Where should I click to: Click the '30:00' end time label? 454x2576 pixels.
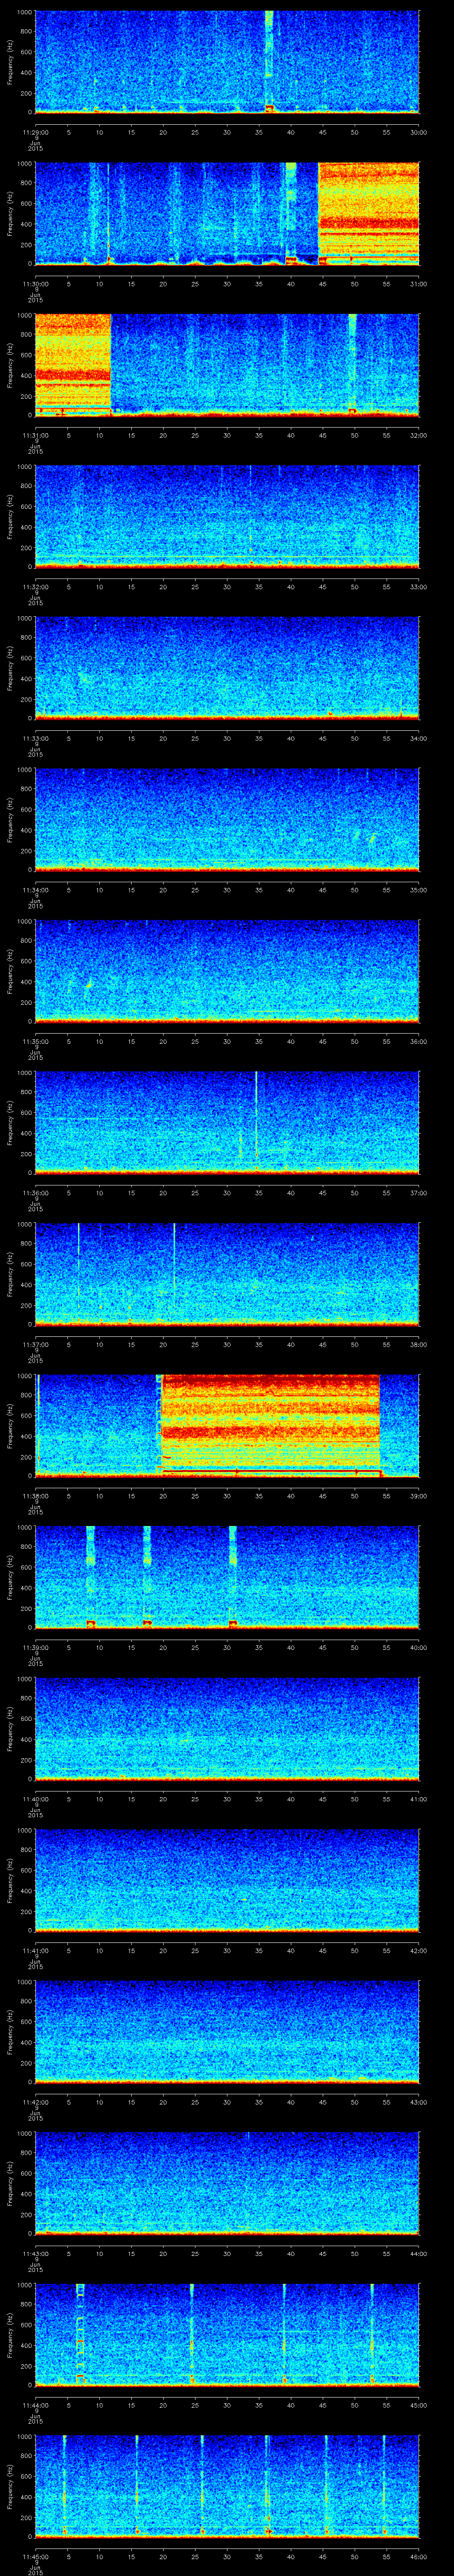[418, 132]
